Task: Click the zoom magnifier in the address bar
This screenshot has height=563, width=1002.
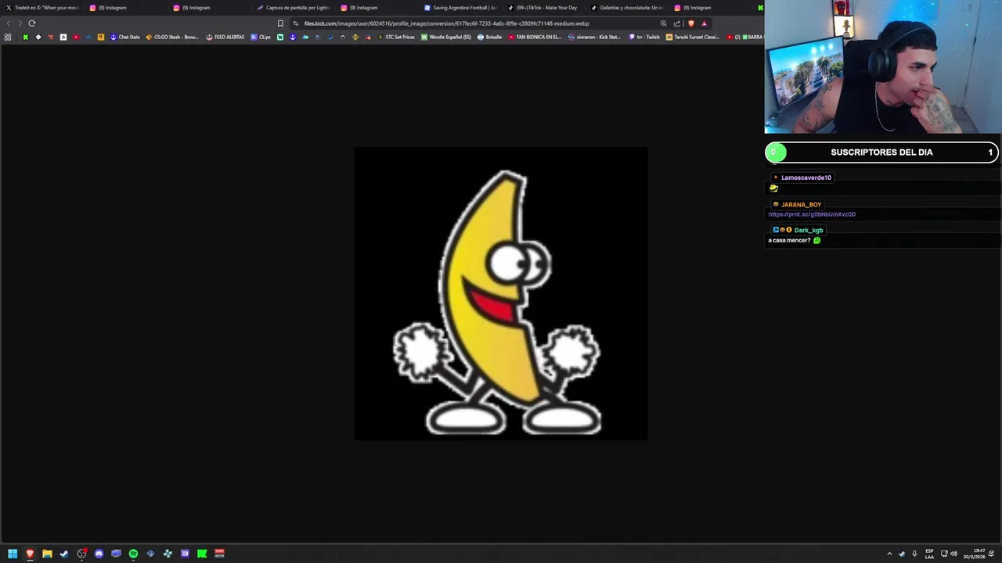Action: coord(664,23)
